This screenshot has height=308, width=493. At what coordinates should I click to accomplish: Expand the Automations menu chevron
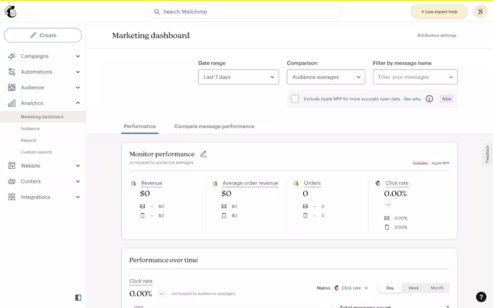tap(78, 72)
